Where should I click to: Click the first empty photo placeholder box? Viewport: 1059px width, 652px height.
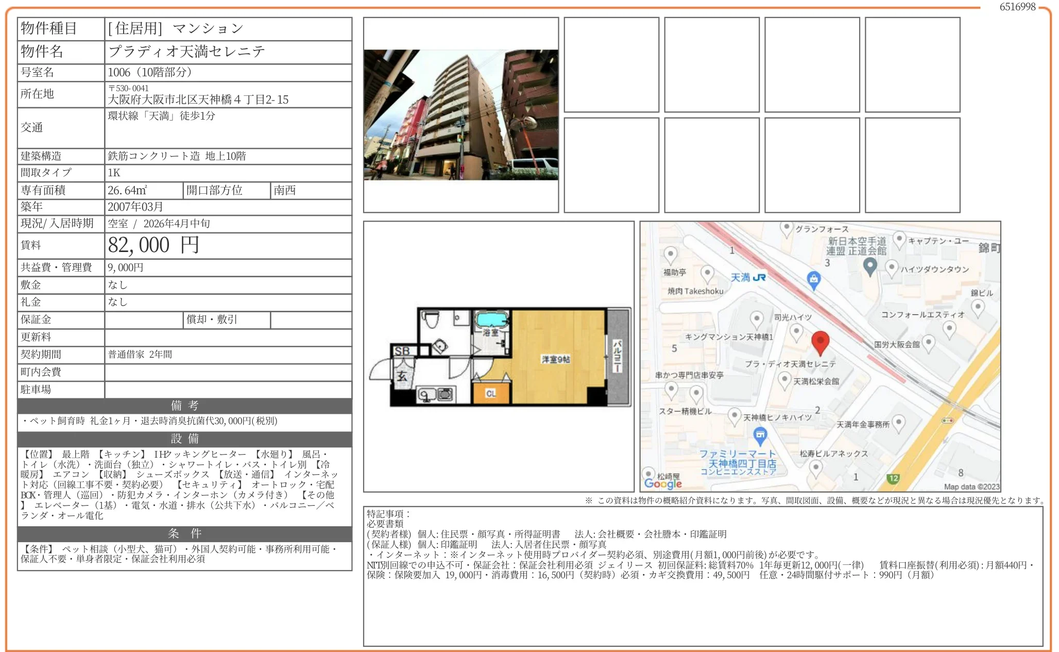coord(611,65)
